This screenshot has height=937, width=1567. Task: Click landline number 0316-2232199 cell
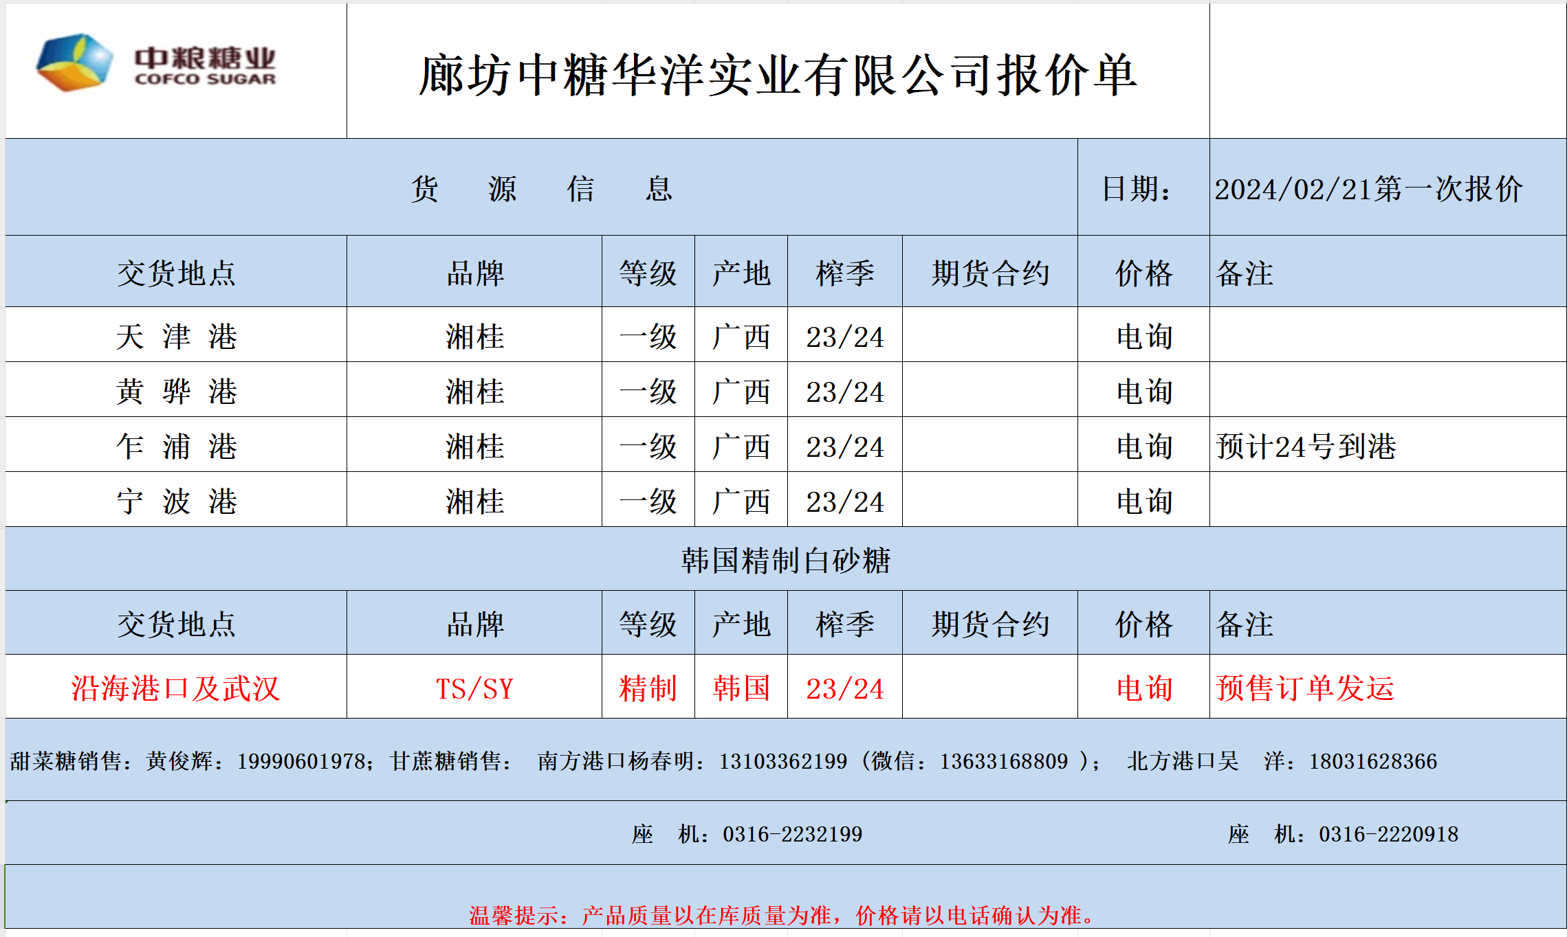747,834
